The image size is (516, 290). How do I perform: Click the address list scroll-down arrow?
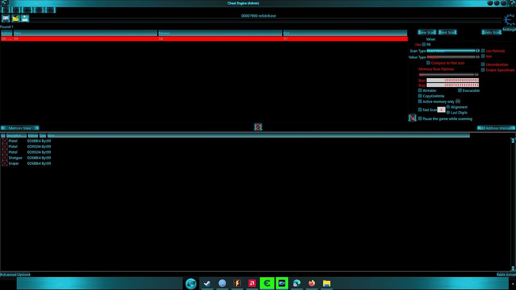point(513,268)
